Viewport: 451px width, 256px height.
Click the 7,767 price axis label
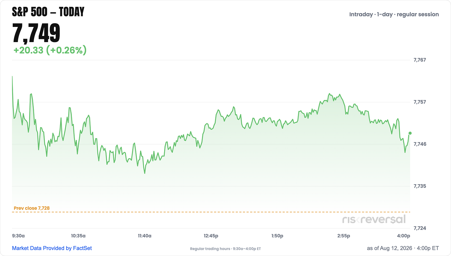[x=420, y=60]
